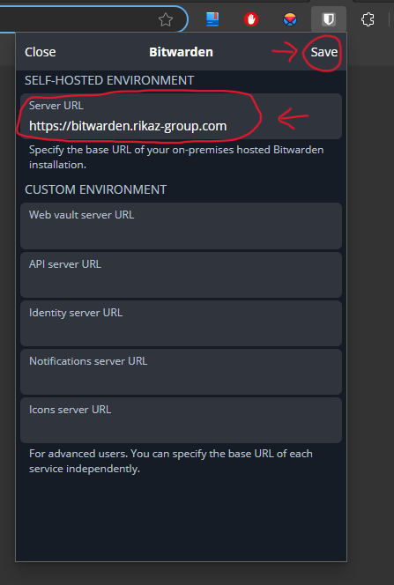This screenshot has width=394, height=585.
Task: Open the red stop-hand ad blocker extension
Action: [251, 19]
